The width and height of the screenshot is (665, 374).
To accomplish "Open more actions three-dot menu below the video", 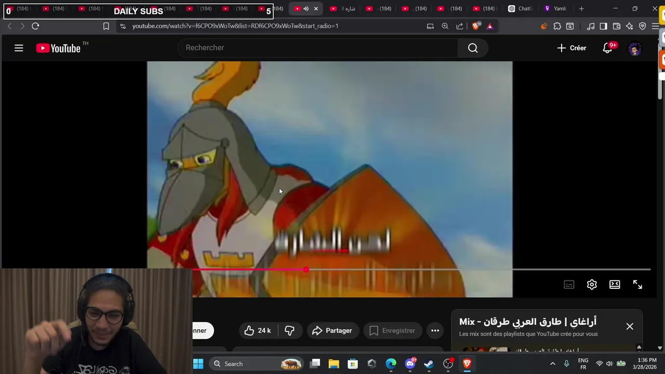I will pos(435,330).
